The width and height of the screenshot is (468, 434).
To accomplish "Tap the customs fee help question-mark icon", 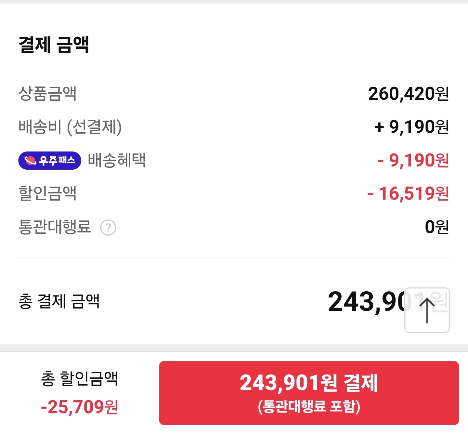I will [108, 228].
